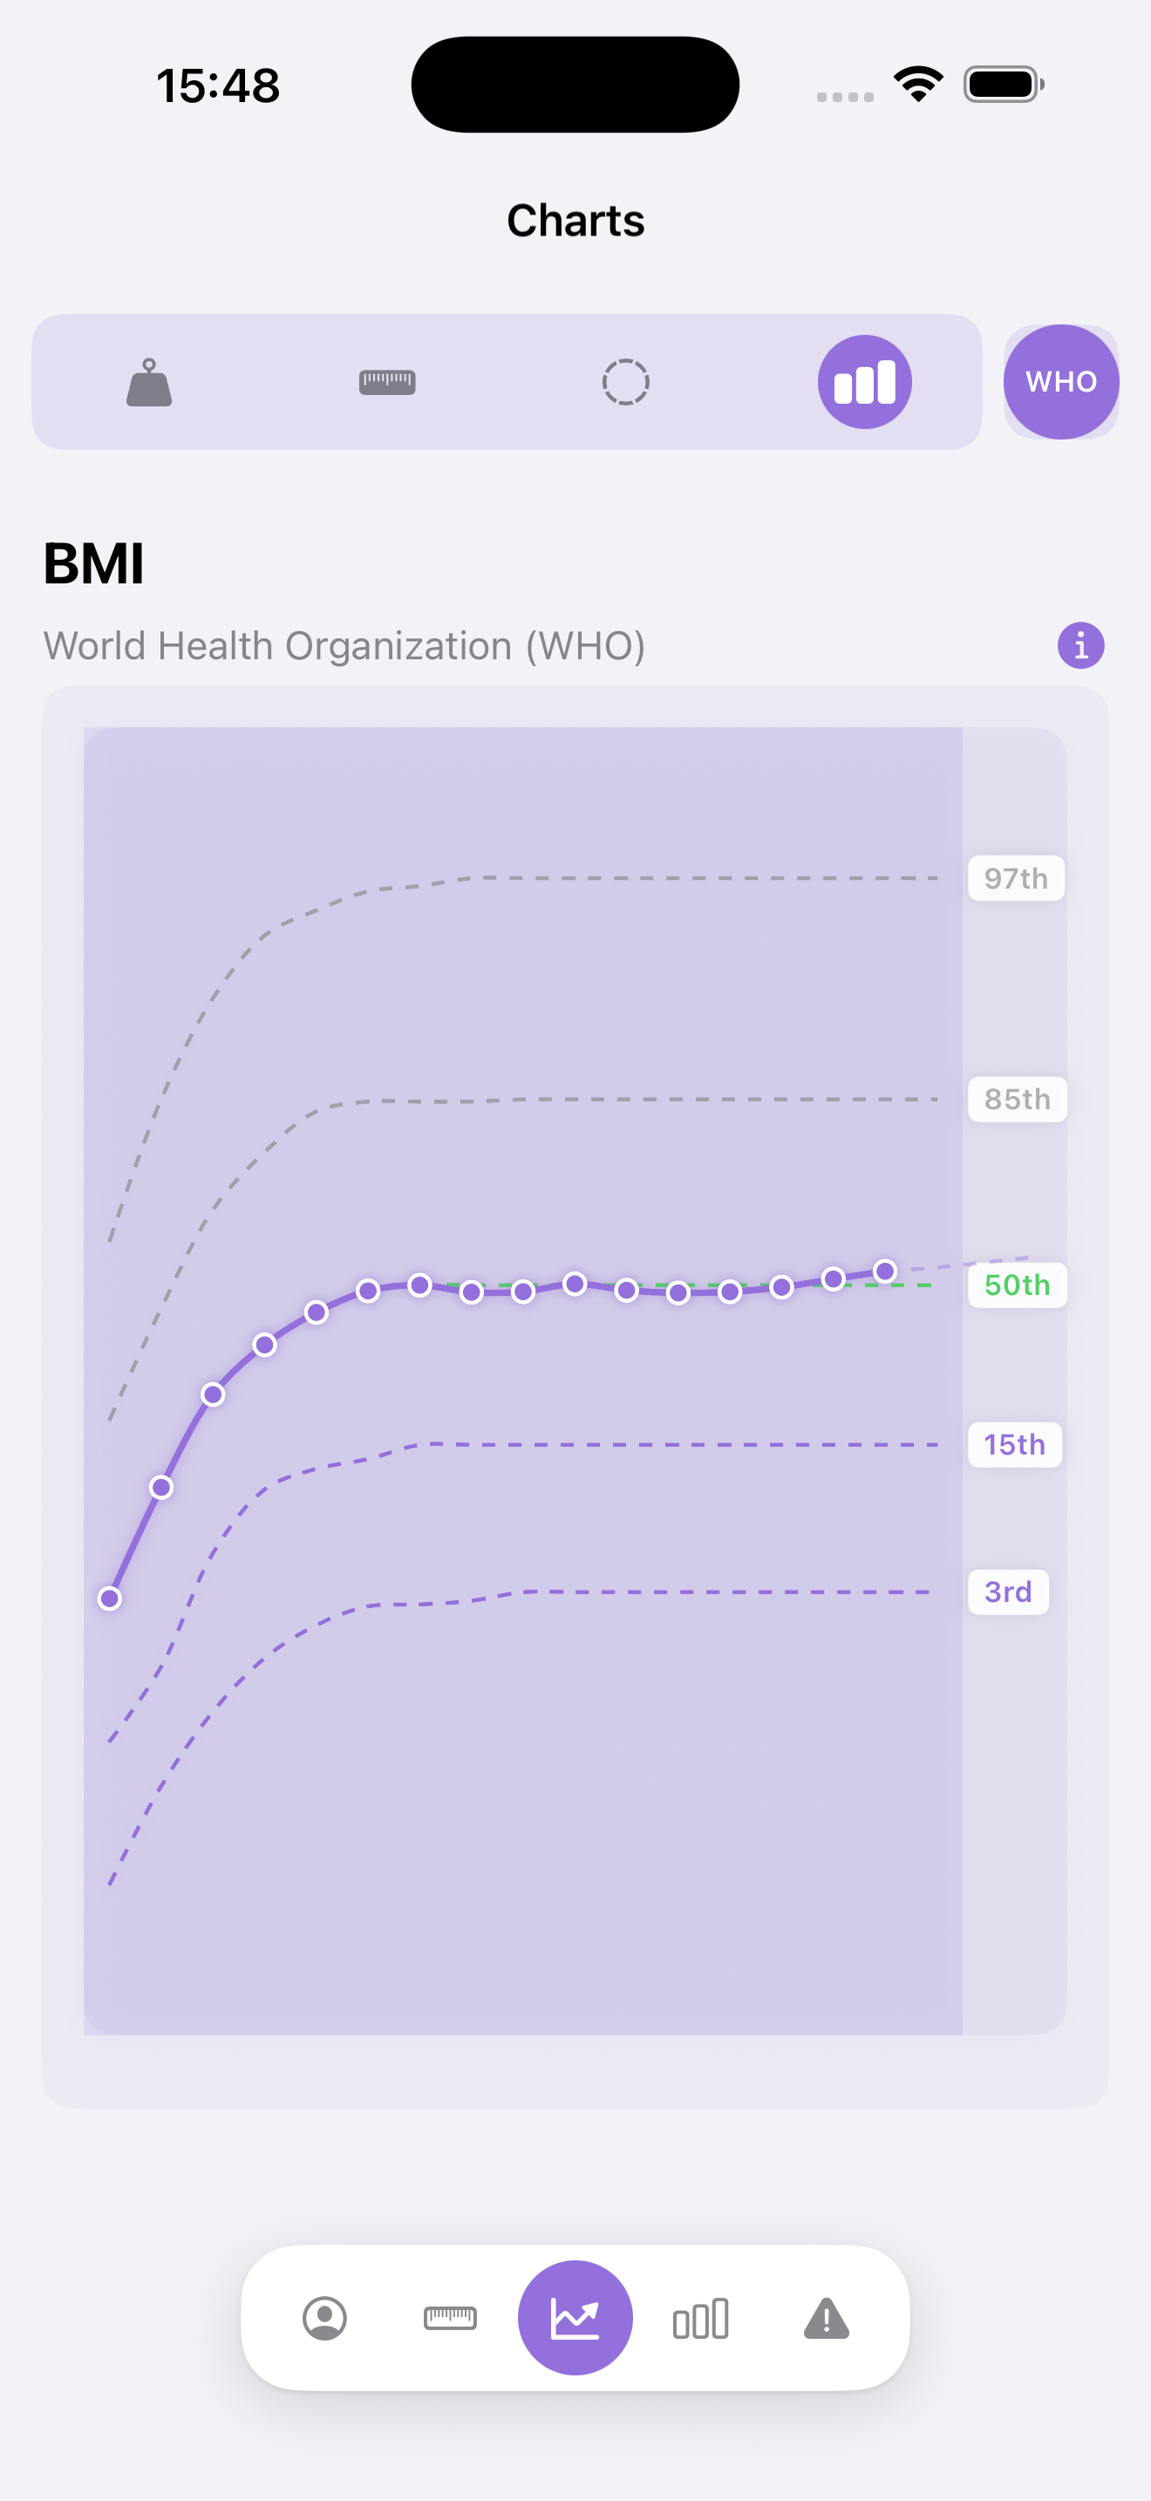Open the alerts warning triangle icon

tap(826, 2318)
